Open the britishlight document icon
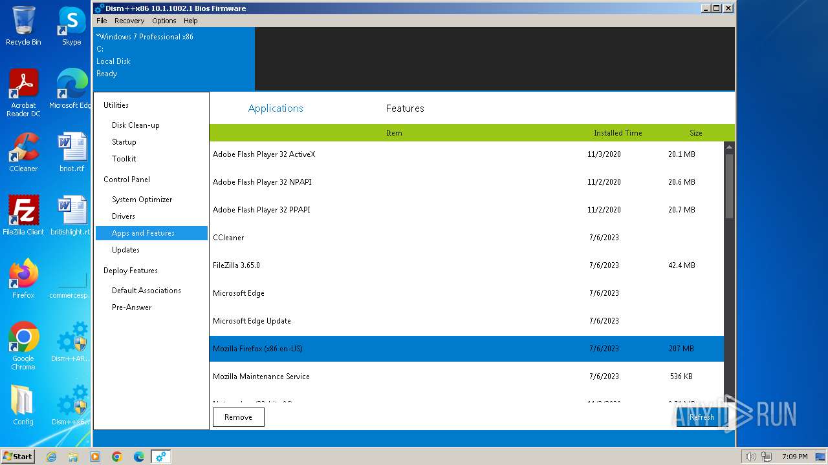 pos(71,215)
